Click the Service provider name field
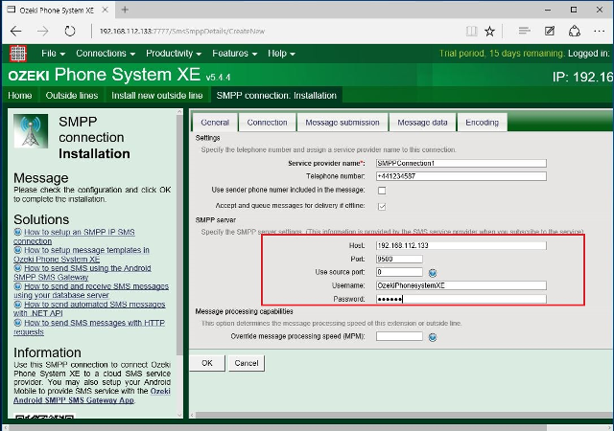614x431 pixels. 460,163
